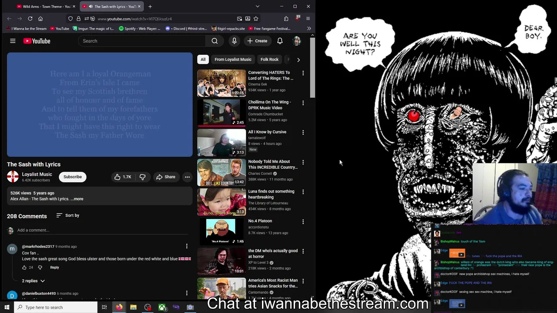Show next filter chips with right arrow
The image size is (557, 313).
click(298, 60)
